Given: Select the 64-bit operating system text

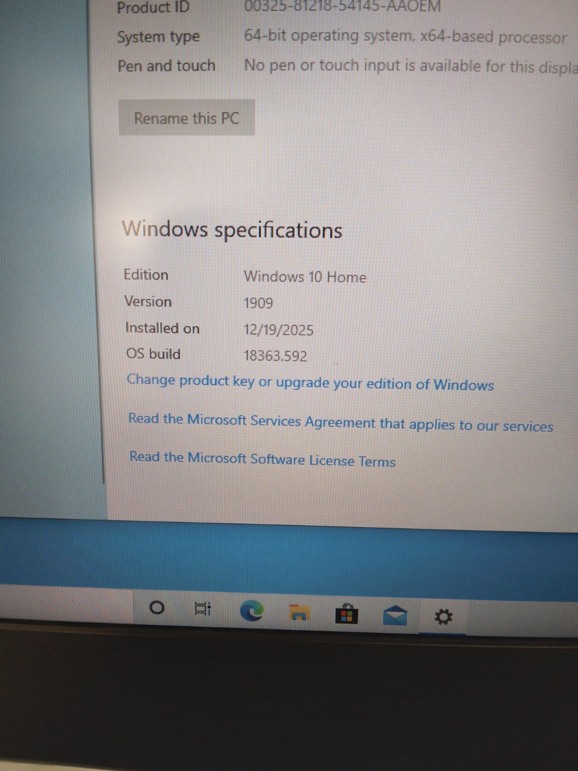Looking at the screenshot, I should tap(405, 36).
